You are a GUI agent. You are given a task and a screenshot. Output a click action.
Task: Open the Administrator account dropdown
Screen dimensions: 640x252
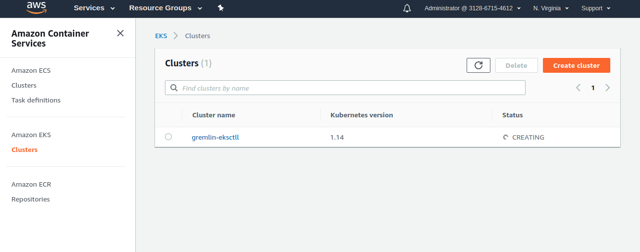(473, 8)
